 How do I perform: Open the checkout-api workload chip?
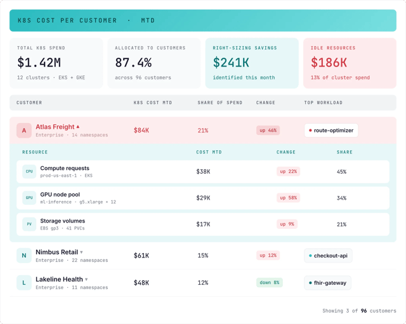tap(328, 256)
